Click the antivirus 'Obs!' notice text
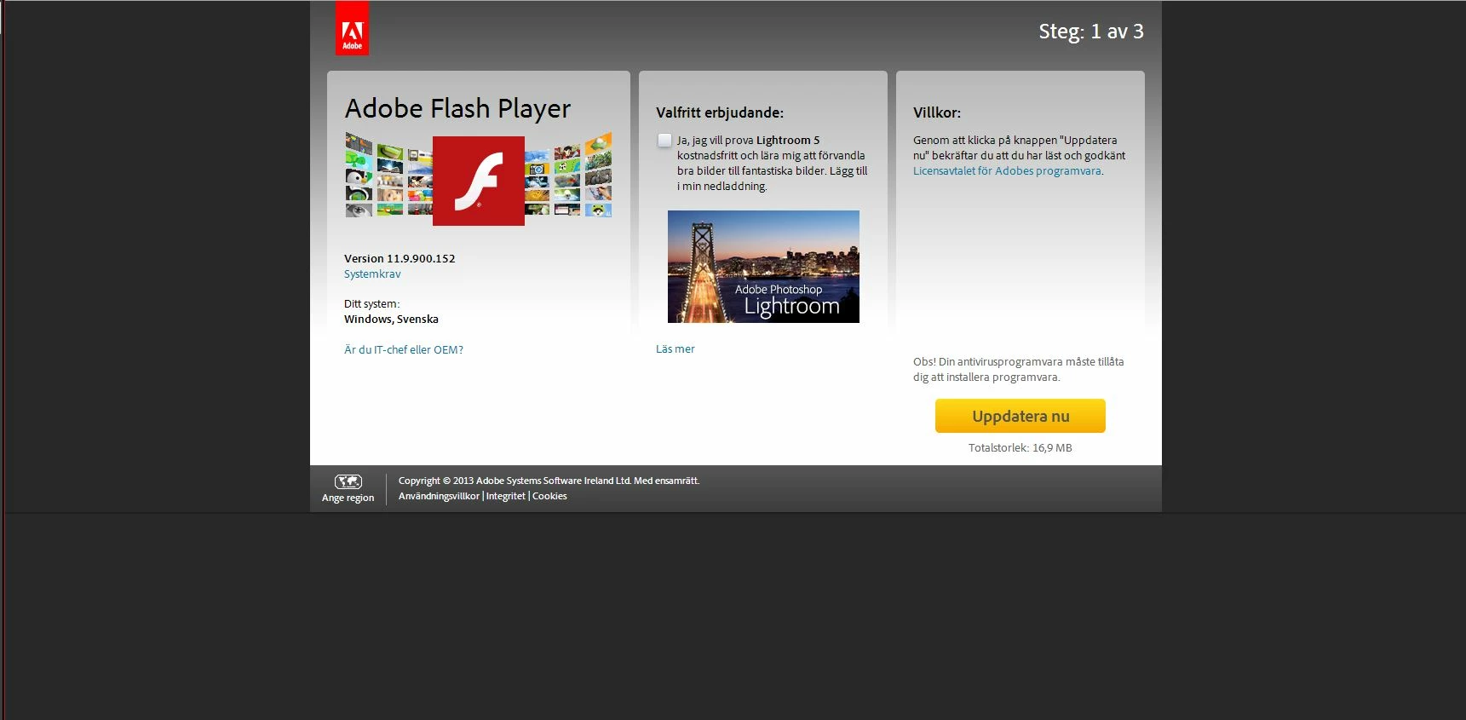Image resolution: width=1466 pixels, height=720 pixels. [1019, 370]
